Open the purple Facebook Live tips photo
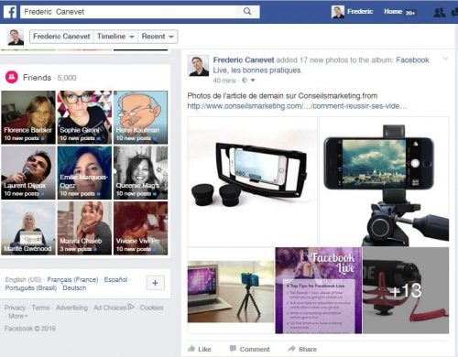458x357 pixels. (x=319, y=290)
